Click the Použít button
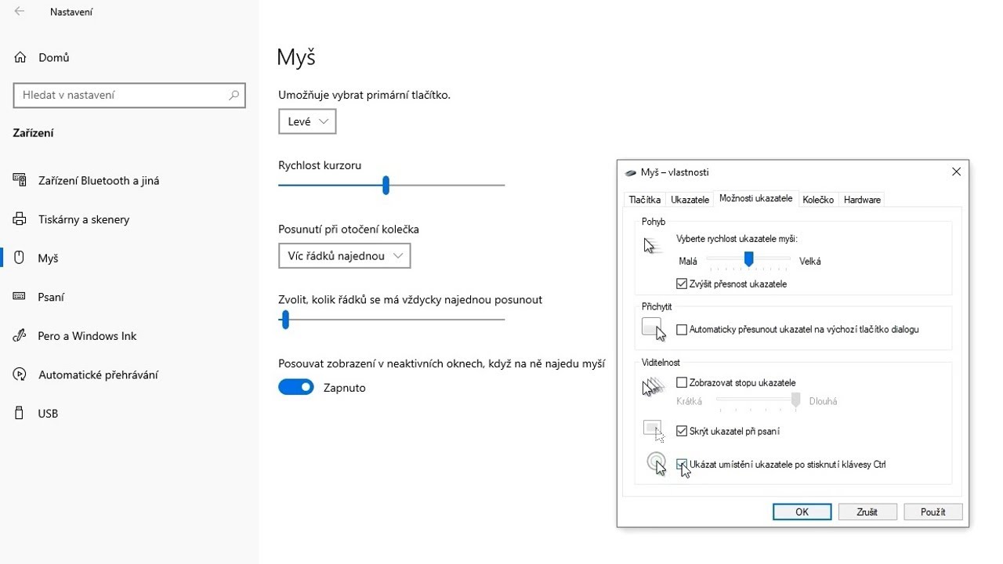The image size is (1003, 564). point(932,512)
